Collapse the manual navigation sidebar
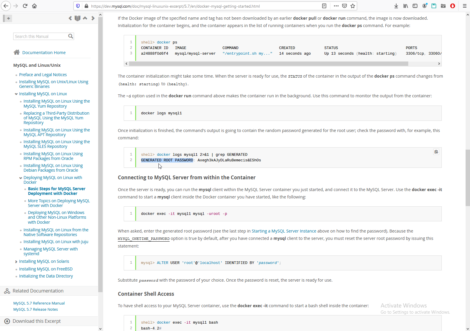470x331 pixels. click(8, 18)
